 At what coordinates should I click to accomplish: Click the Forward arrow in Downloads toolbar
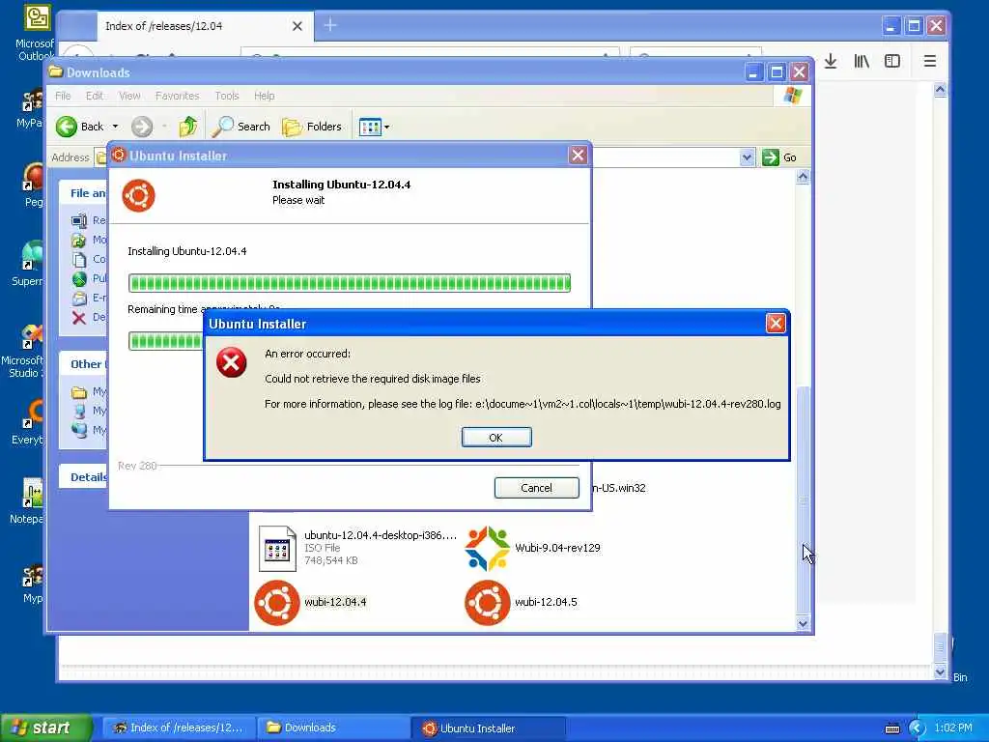tap(142, 127)
